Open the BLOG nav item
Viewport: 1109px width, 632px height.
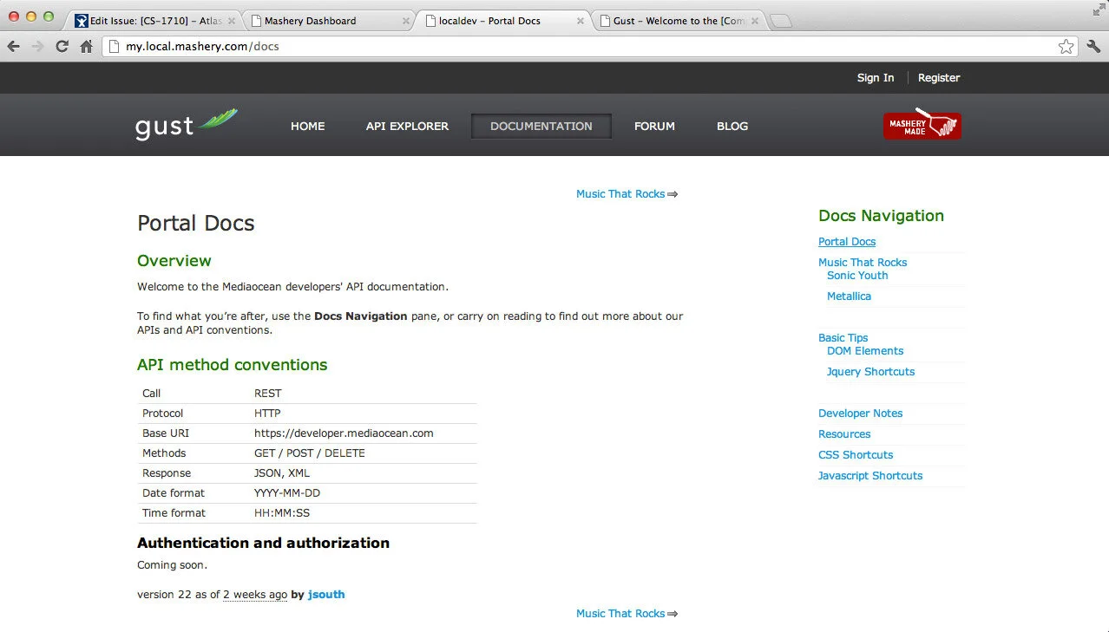732,127
